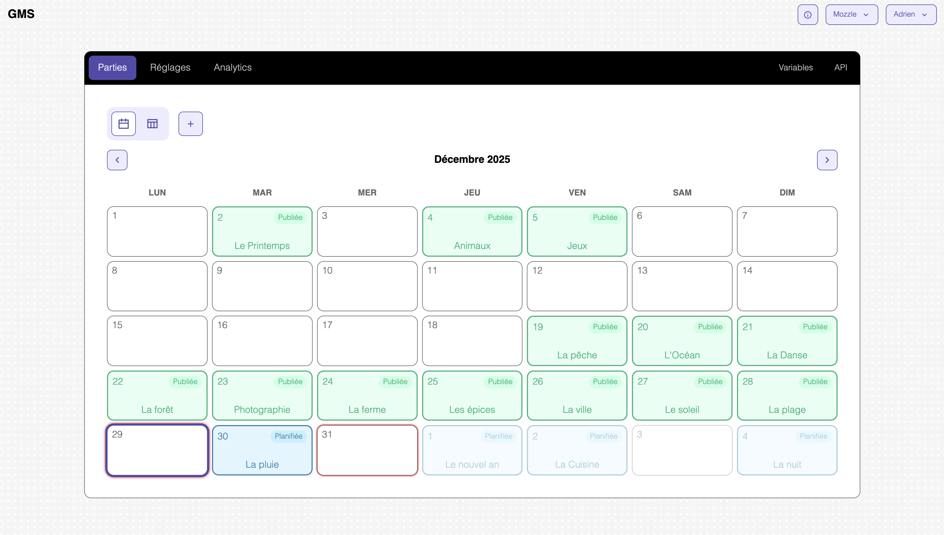Open the Réglages tab
Viewport: 944px width, 535px height.
click(x=170, y=67)
